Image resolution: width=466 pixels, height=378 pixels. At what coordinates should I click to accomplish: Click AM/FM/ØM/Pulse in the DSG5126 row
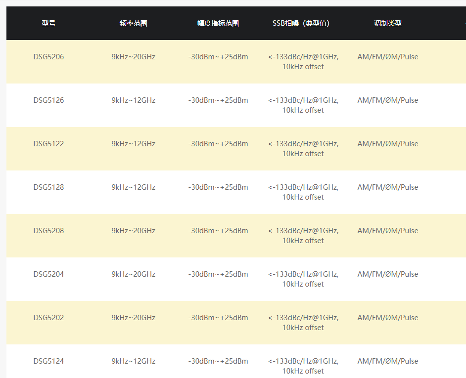(x=387, y=100)
